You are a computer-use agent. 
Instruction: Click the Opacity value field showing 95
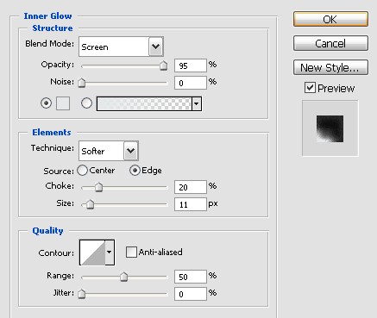pos(191,65)
